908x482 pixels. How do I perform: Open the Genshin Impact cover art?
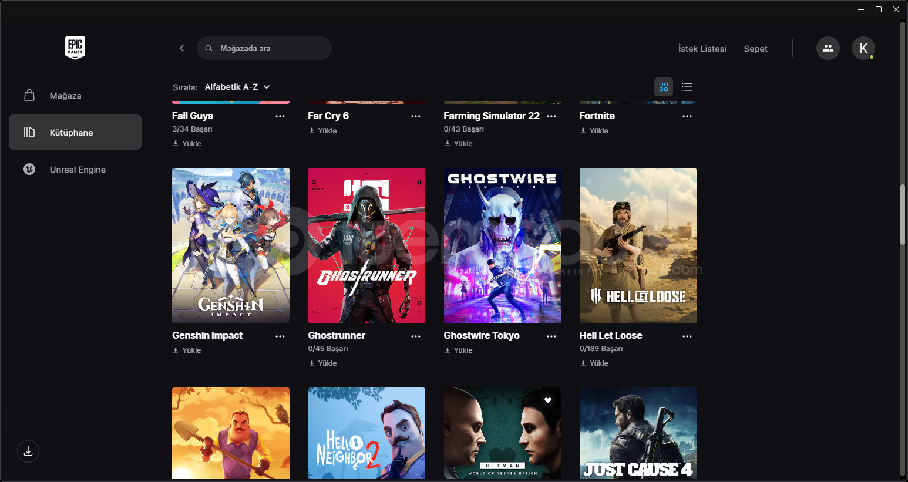[231, 245]
